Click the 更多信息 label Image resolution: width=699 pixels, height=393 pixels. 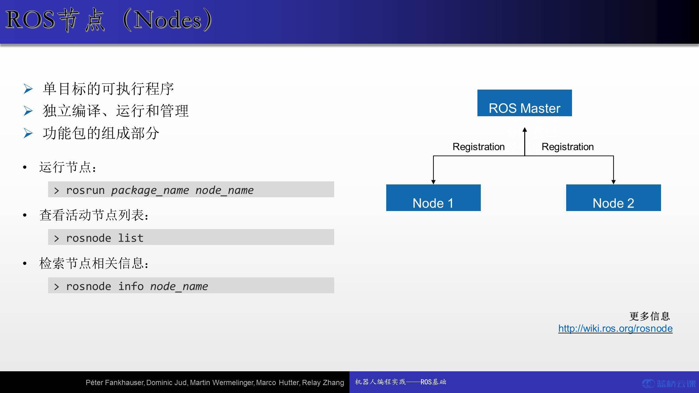coord(649,316)
